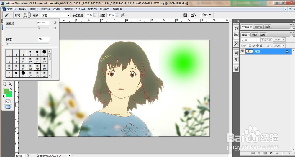Image resolution: width=295 pixels, height=157 pixels.
Task: Open layer 不透明度 slider arrow
Action: 284,40
